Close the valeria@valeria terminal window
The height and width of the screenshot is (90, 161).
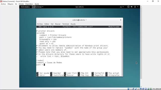click(121, 20)
